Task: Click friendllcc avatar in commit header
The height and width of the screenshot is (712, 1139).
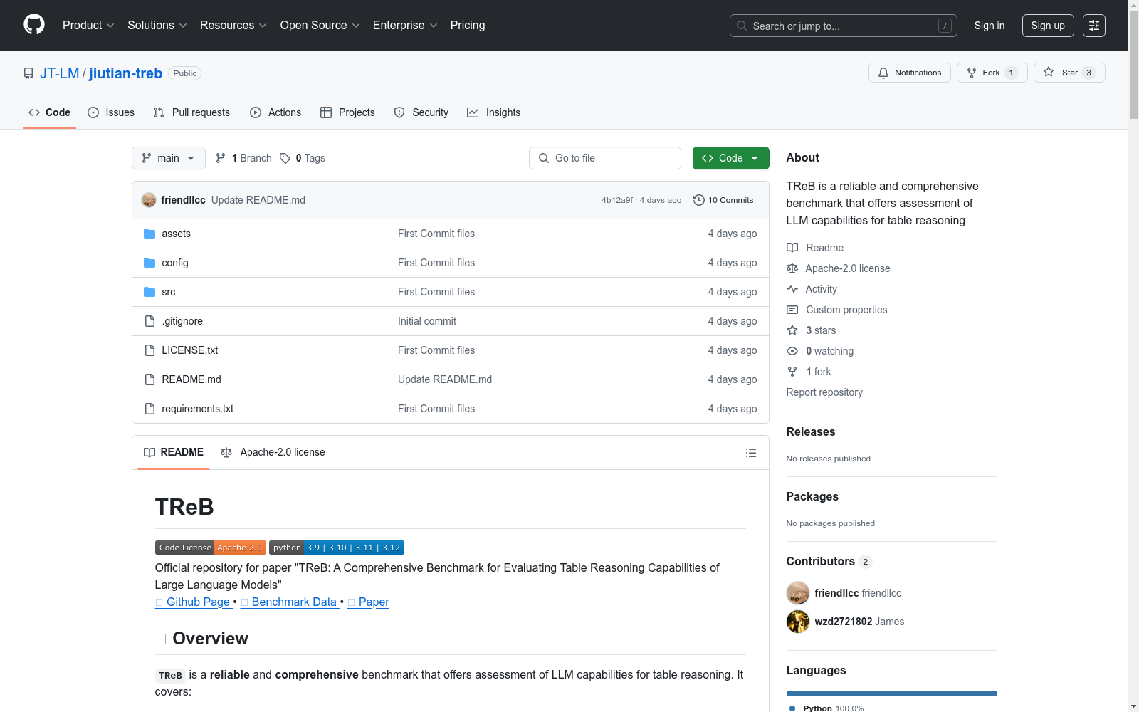Action: [x=149, y=200]
